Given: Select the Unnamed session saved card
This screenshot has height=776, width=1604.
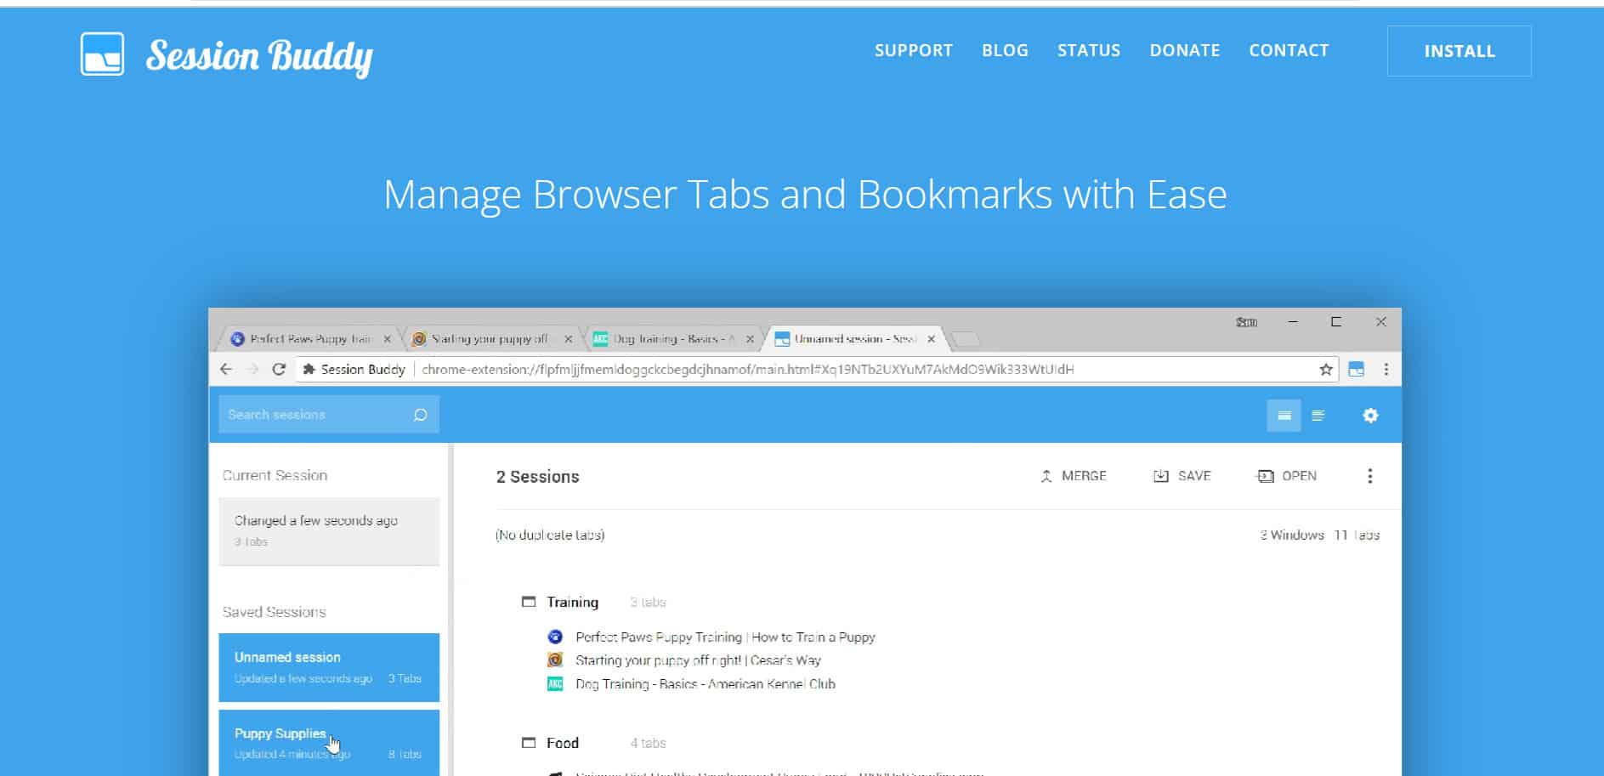Looking at the screenshot, I should click(x=329, y=667).
